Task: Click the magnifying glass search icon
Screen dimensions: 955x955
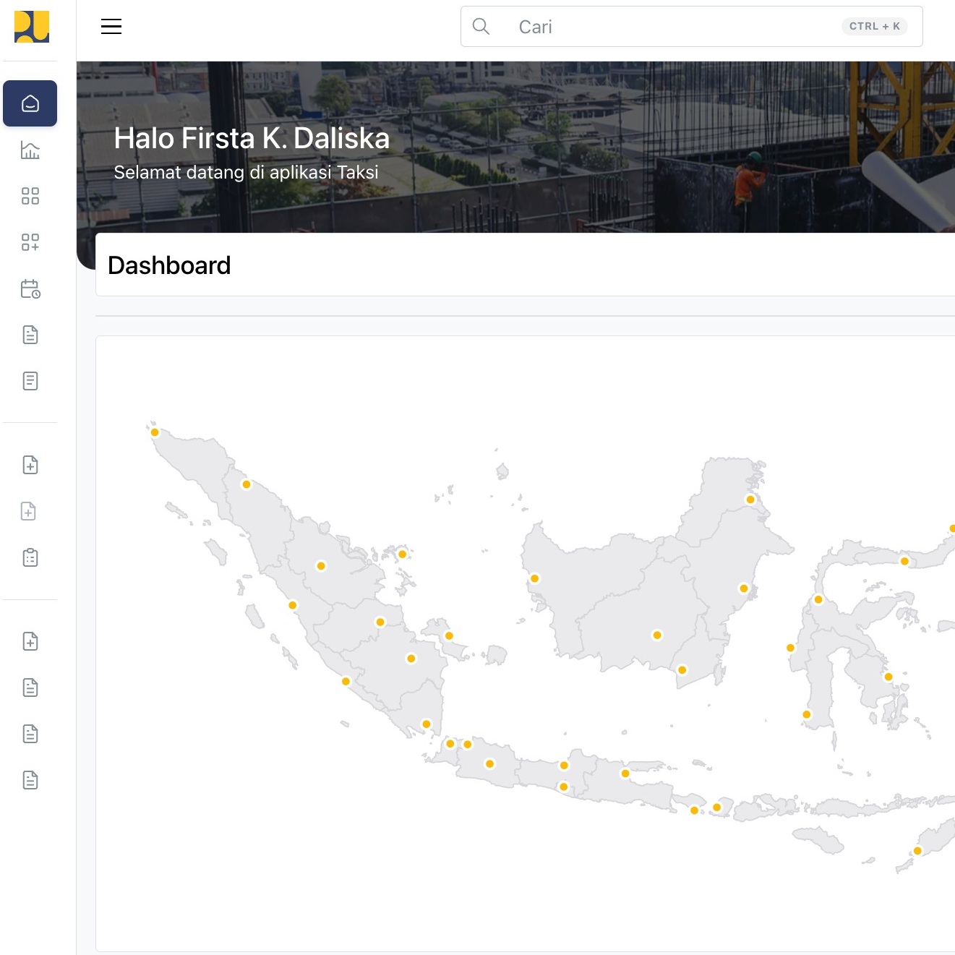Action: (481, 27)
